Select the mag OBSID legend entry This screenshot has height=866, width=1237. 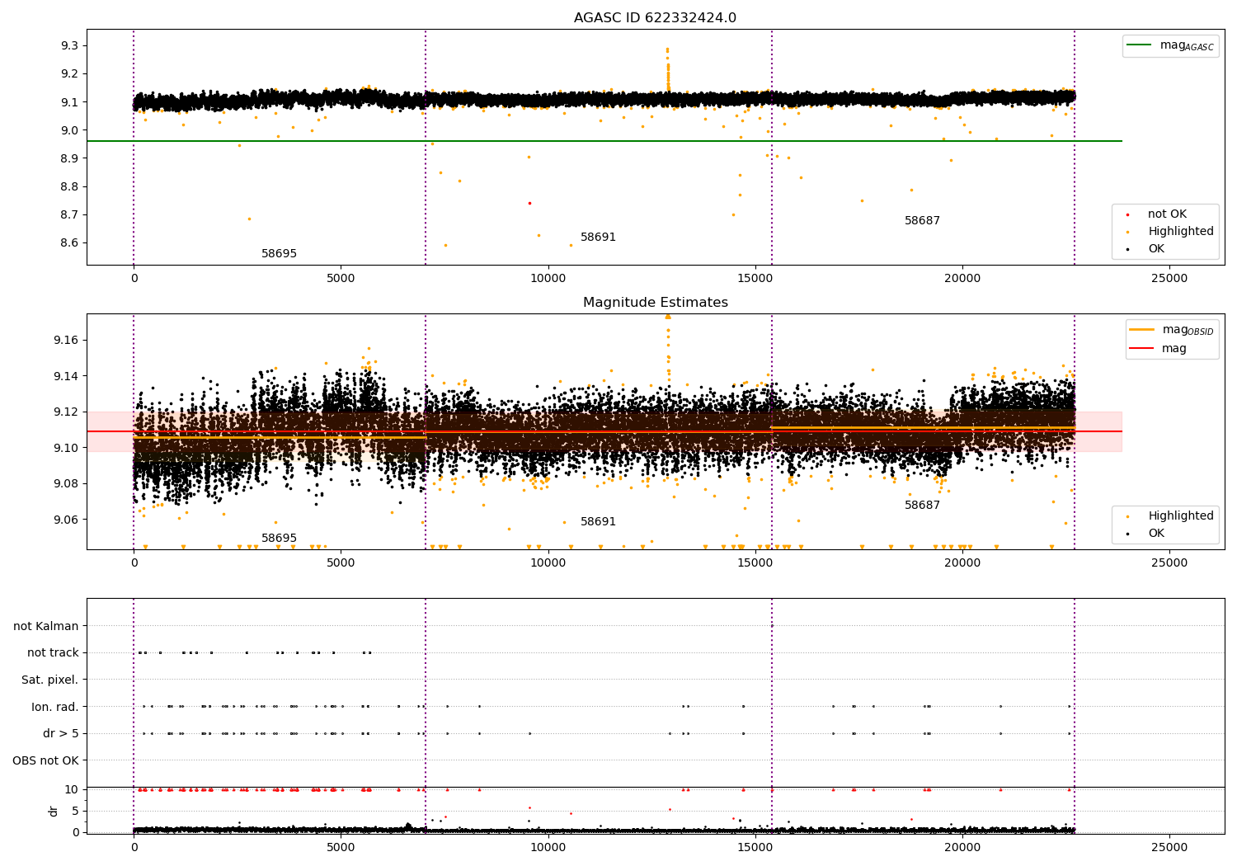coord(1172,330)
